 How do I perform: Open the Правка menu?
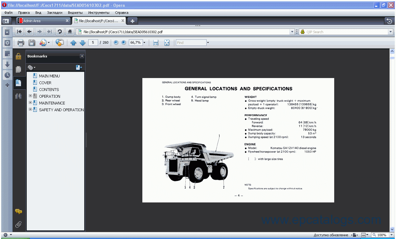[x=24, y=13]
